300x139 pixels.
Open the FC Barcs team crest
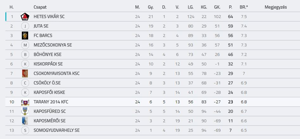click(25, 35)
